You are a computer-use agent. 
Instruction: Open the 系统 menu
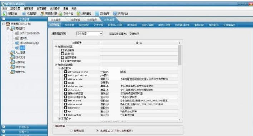pyautogui.click(x=4, y=9)
